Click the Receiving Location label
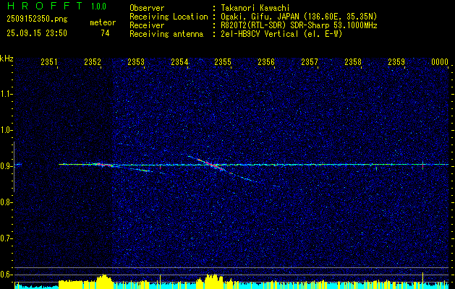 [169, 17]
